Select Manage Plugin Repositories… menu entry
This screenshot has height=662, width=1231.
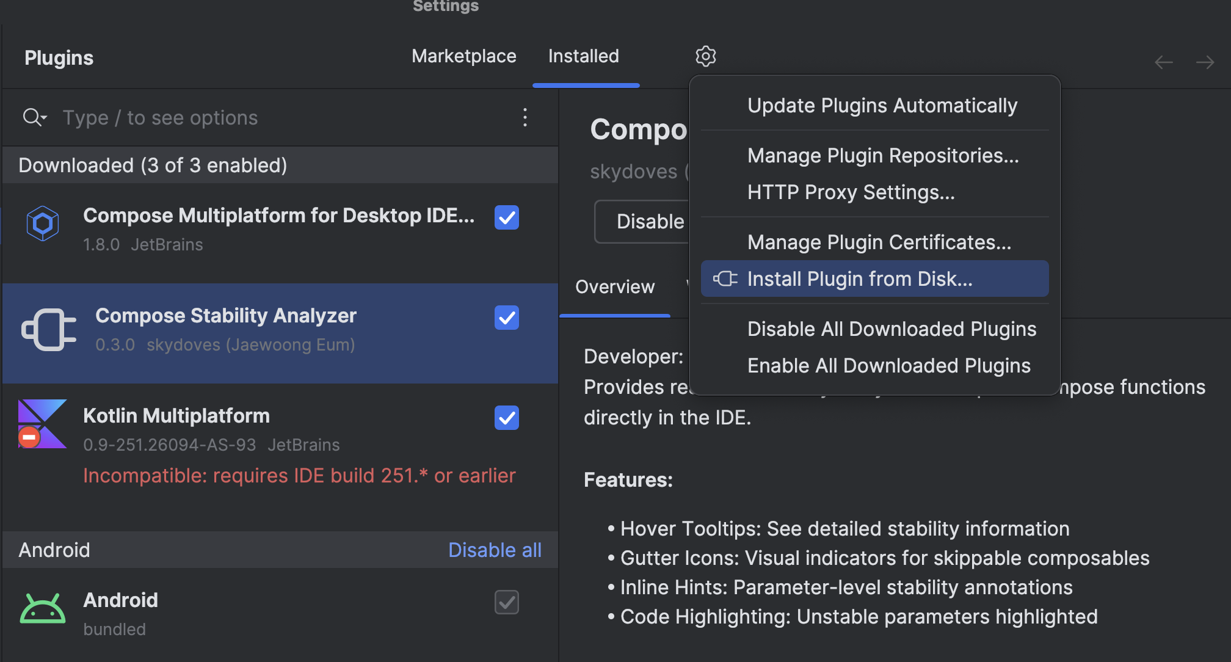coord(882,156)
